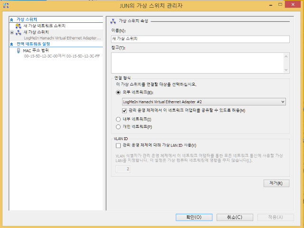Click the Virtual Switch Manager title bar icon

pyautogui.click(x=6, y=5)
